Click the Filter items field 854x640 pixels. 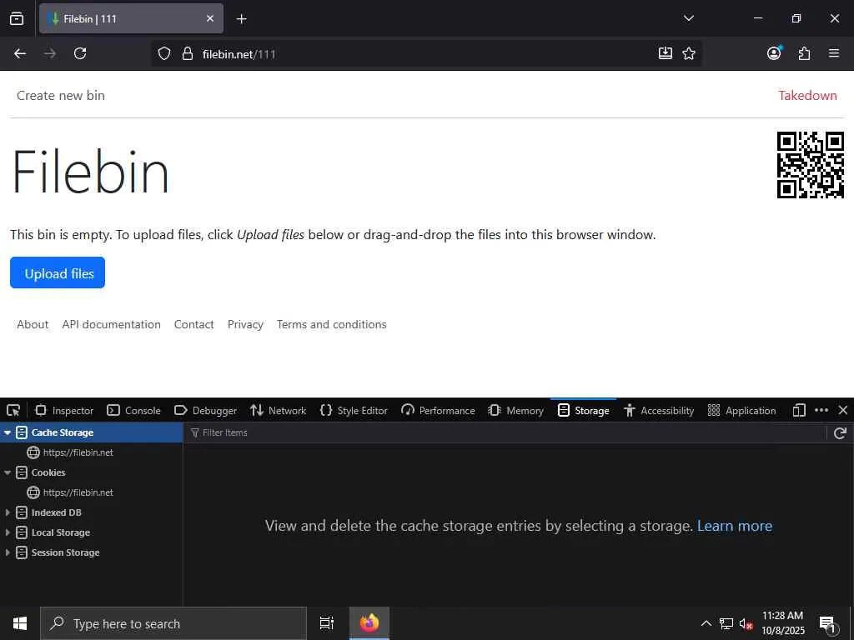[505, 432]
